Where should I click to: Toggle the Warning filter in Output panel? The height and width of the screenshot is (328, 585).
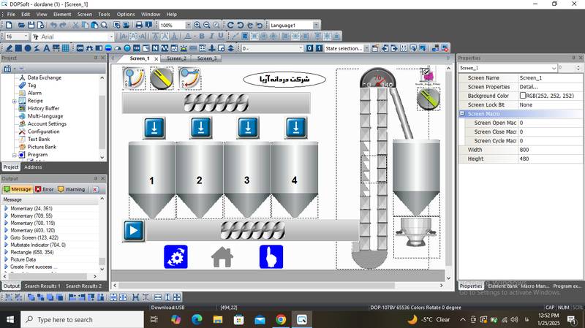pos(72,189)
